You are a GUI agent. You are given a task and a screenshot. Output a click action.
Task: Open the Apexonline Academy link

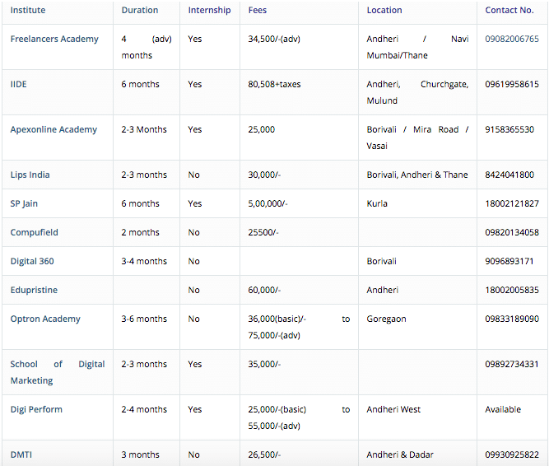click(54, 130)
